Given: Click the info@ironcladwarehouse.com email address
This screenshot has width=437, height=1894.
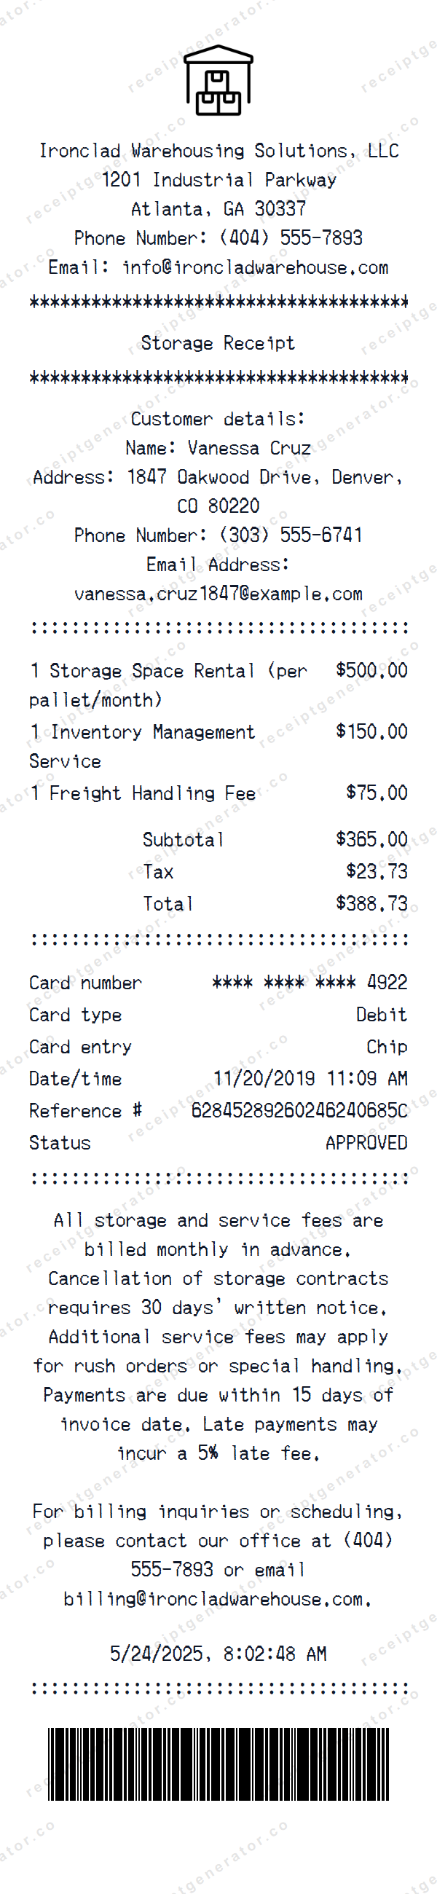Looking at the screenshot, I should pos(256,267).
